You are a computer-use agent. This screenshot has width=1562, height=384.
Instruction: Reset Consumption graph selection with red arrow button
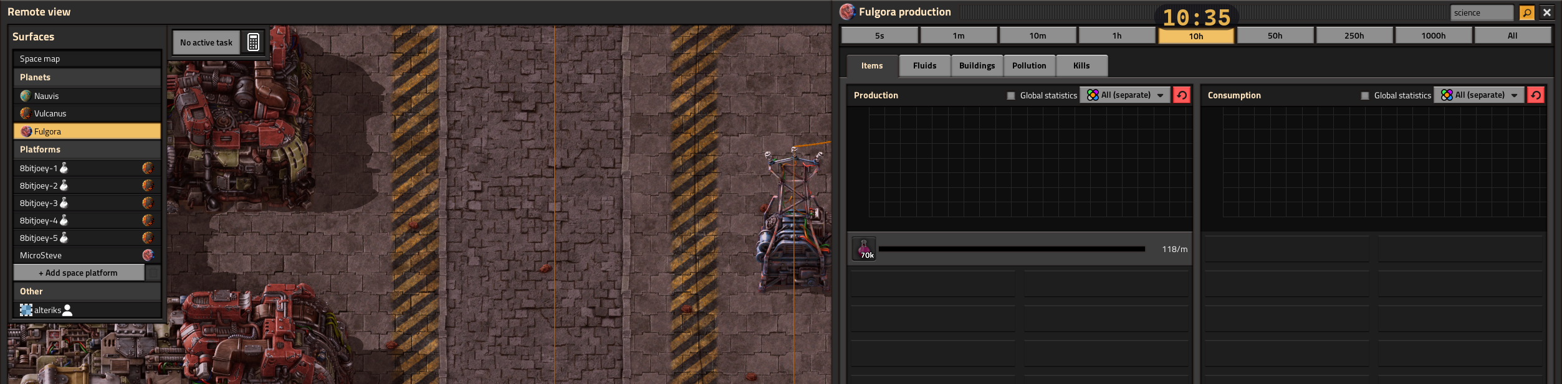point(1535,95)
